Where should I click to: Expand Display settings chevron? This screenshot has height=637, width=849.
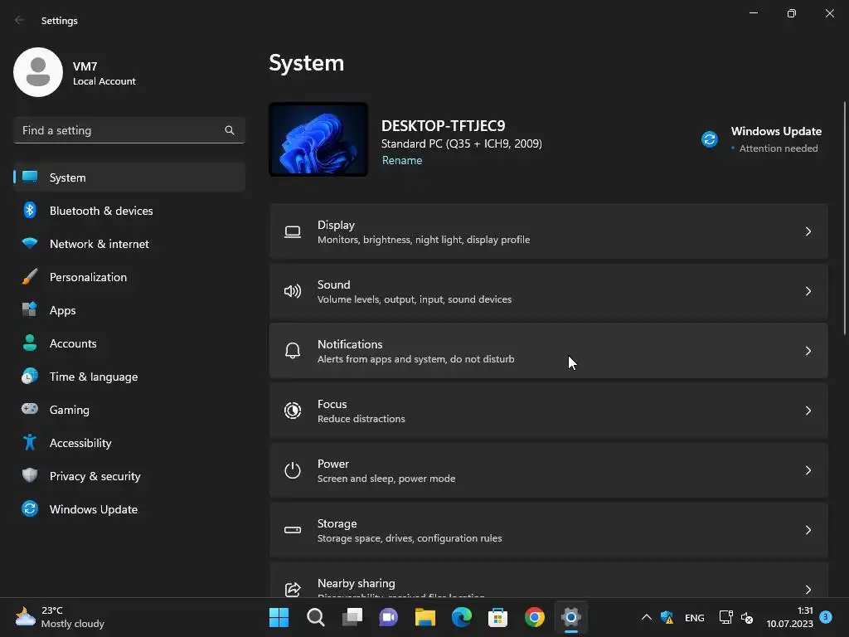pos(808,232)
